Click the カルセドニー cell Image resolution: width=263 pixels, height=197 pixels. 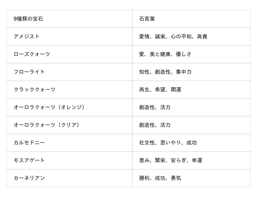click(x=29, y=143)
